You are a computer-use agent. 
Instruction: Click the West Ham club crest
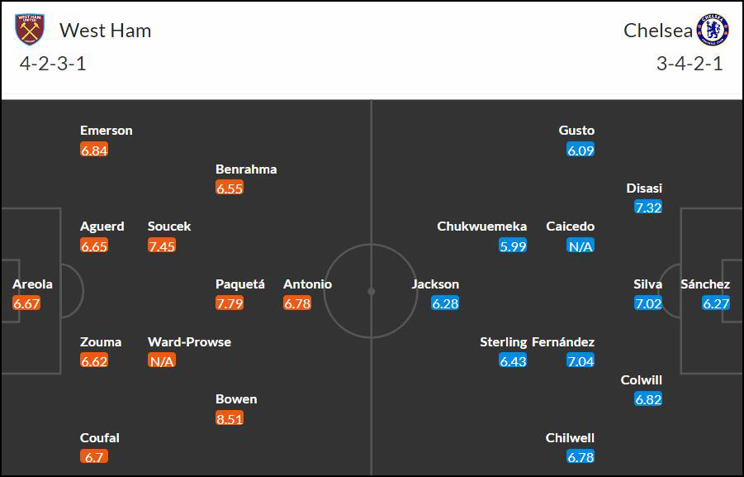pyautogui.click(x=30, y=30)
